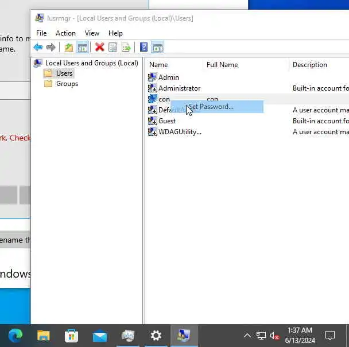Screen dimensions: 349x347
Task: Click the WDAGUtility account icon
Action: pos(153,132)
